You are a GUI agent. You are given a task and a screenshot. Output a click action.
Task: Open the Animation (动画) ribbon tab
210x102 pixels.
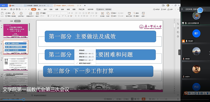click(x=57, y=9)
